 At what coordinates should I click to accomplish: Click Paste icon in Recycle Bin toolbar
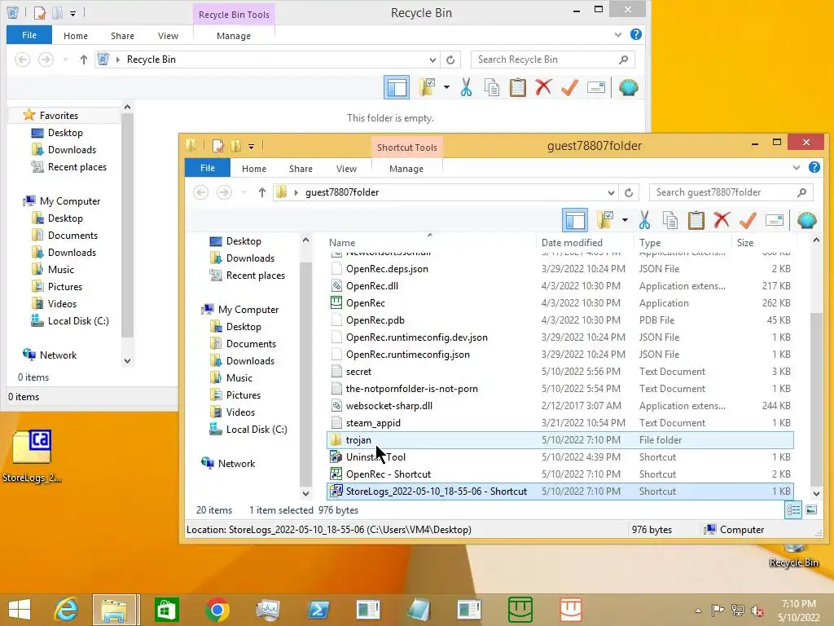(x=517, y=87)
